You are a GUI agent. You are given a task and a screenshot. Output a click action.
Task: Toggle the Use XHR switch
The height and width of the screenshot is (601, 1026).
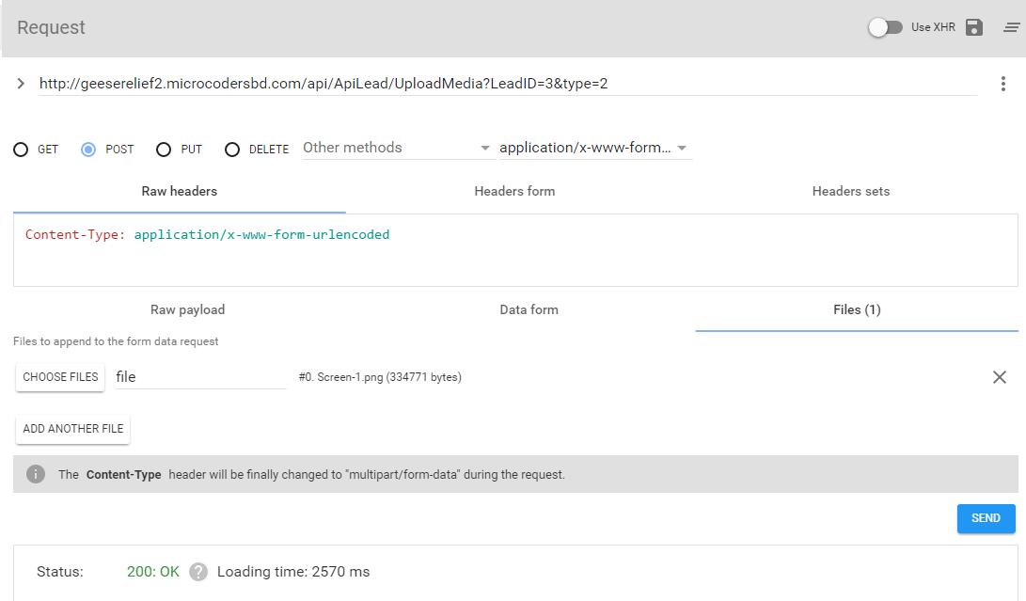point(885,27)
